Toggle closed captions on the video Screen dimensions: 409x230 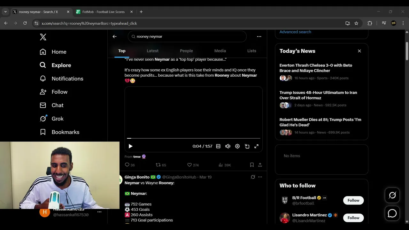click(x=218, y=146)
